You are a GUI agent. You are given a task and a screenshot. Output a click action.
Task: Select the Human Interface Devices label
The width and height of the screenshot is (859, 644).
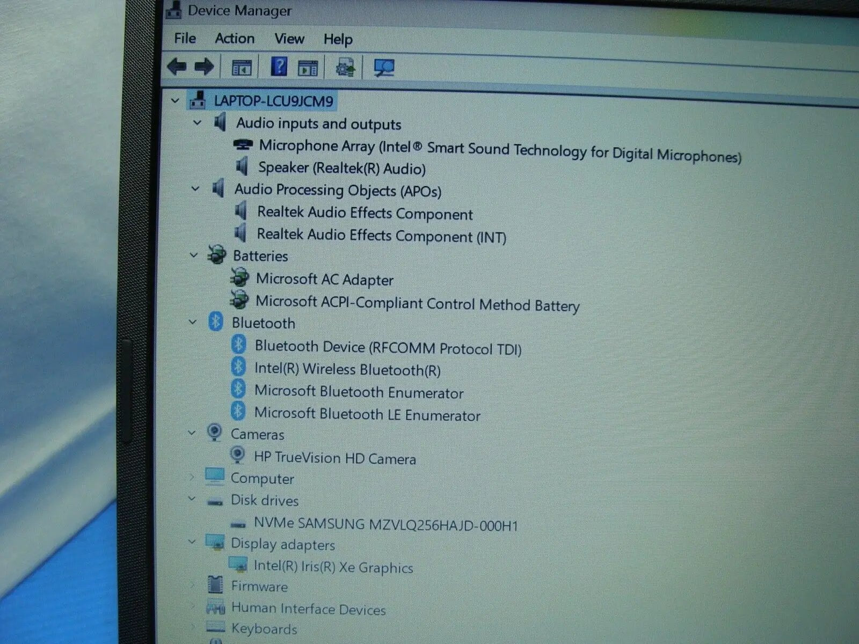click(x=308, y=609)
